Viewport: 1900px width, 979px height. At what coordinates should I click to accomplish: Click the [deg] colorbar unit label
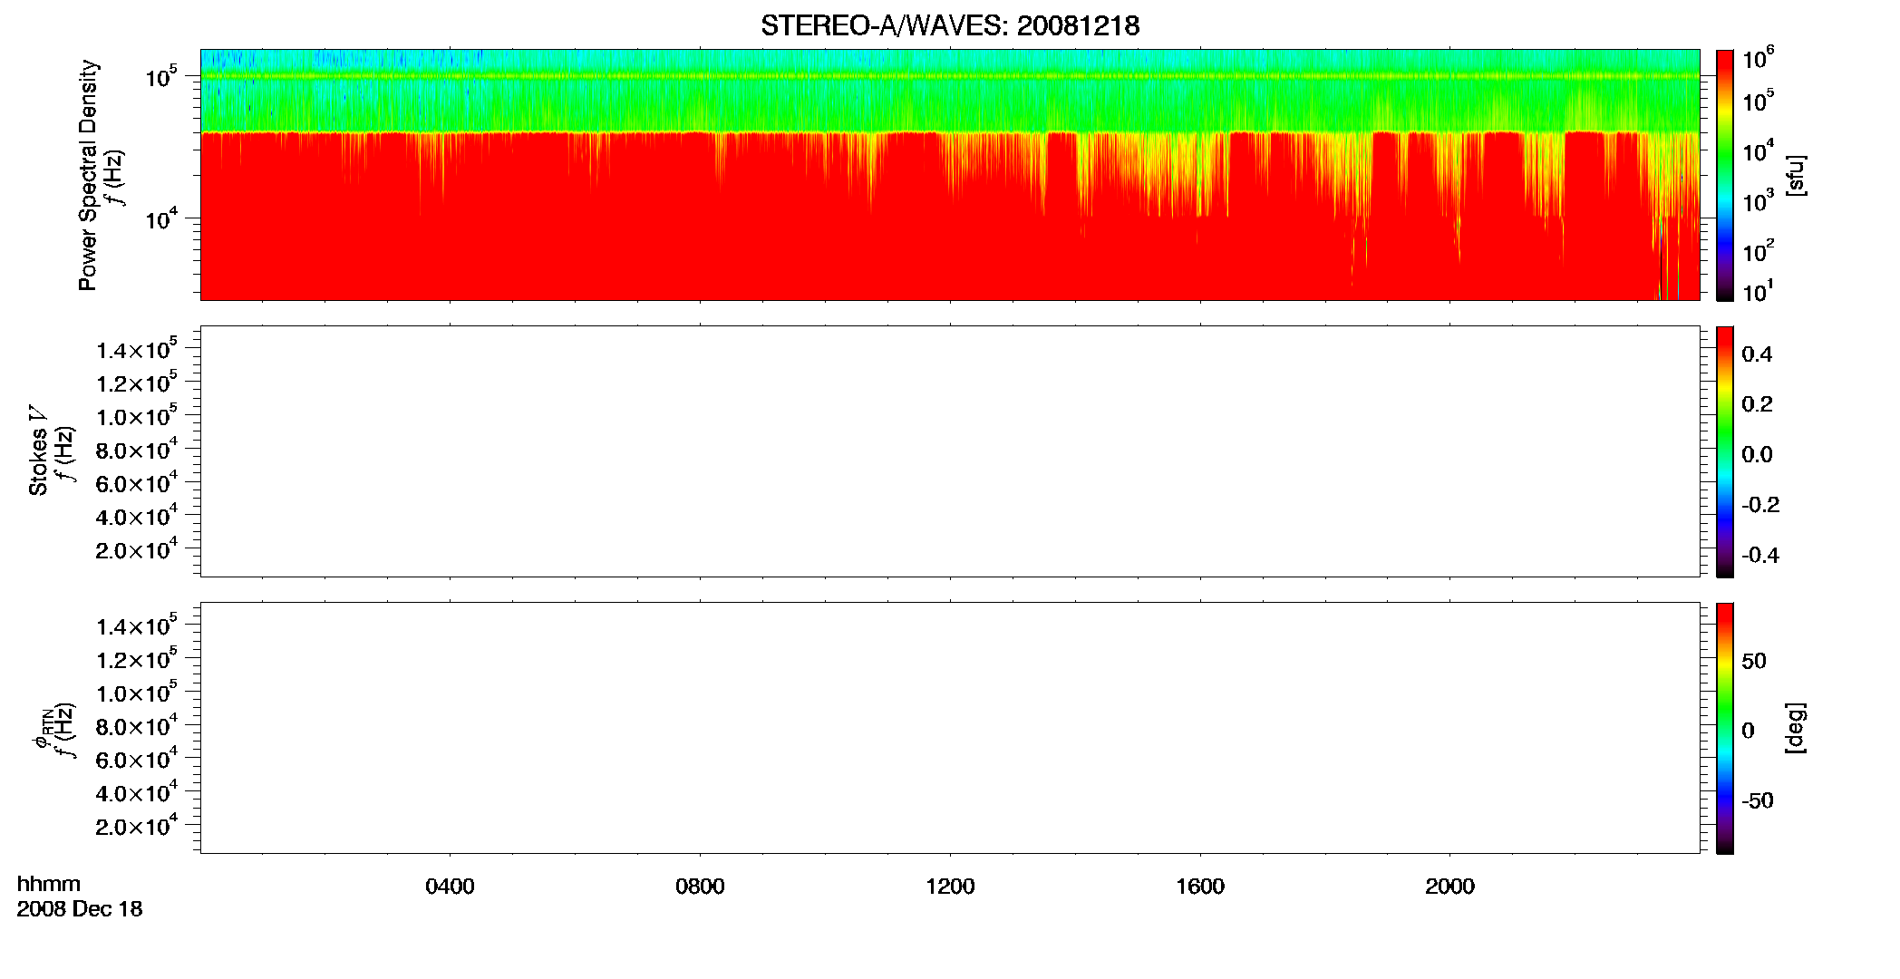tap(1795, 728)
